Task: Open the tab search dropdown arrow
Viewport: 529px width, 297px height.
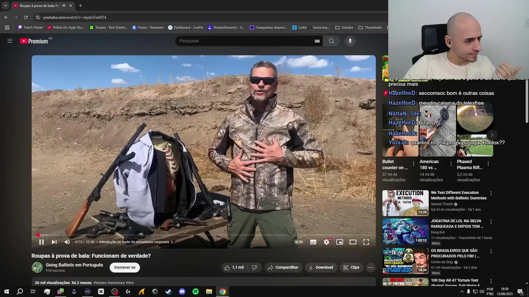Action: pos(5,5)
